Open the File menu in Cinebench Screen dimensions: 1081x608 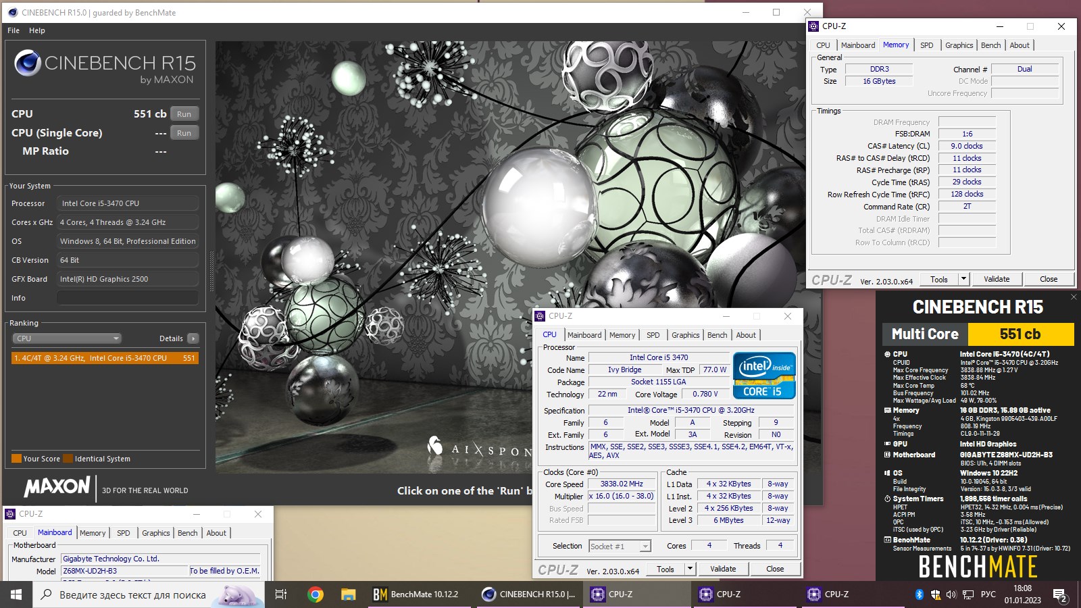click(14, 30)
